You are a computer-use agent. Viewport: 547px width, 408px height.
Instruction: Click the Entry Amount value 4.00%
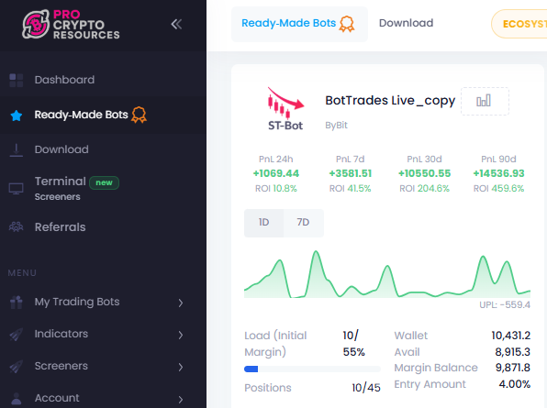(515, 384)
